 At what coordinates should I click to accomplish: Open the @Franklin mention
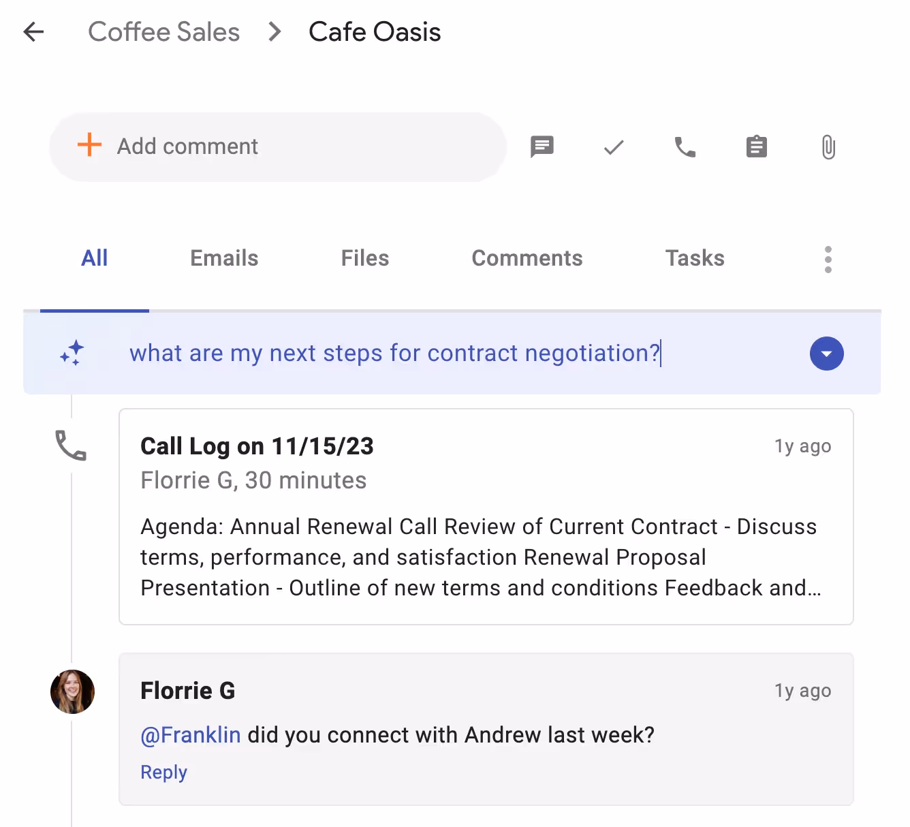click(191, 735)
